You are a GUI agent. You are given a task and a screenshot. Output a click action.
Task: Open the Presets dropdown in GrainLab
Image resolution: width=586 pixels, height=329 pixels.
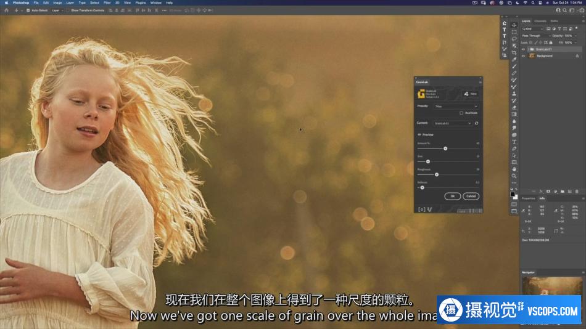click(456, 107)
